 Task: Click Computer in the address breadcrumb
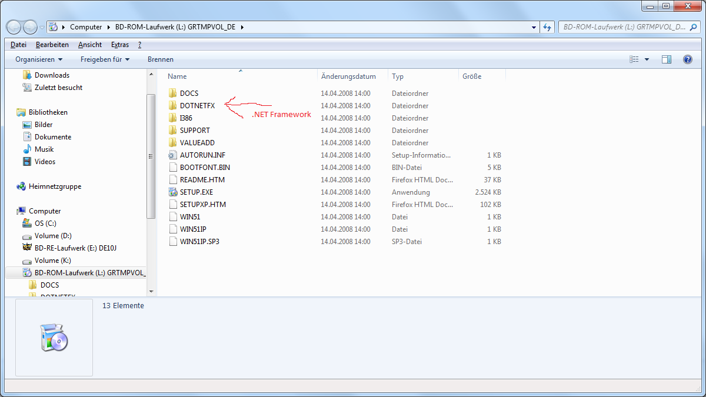(85, 27)
